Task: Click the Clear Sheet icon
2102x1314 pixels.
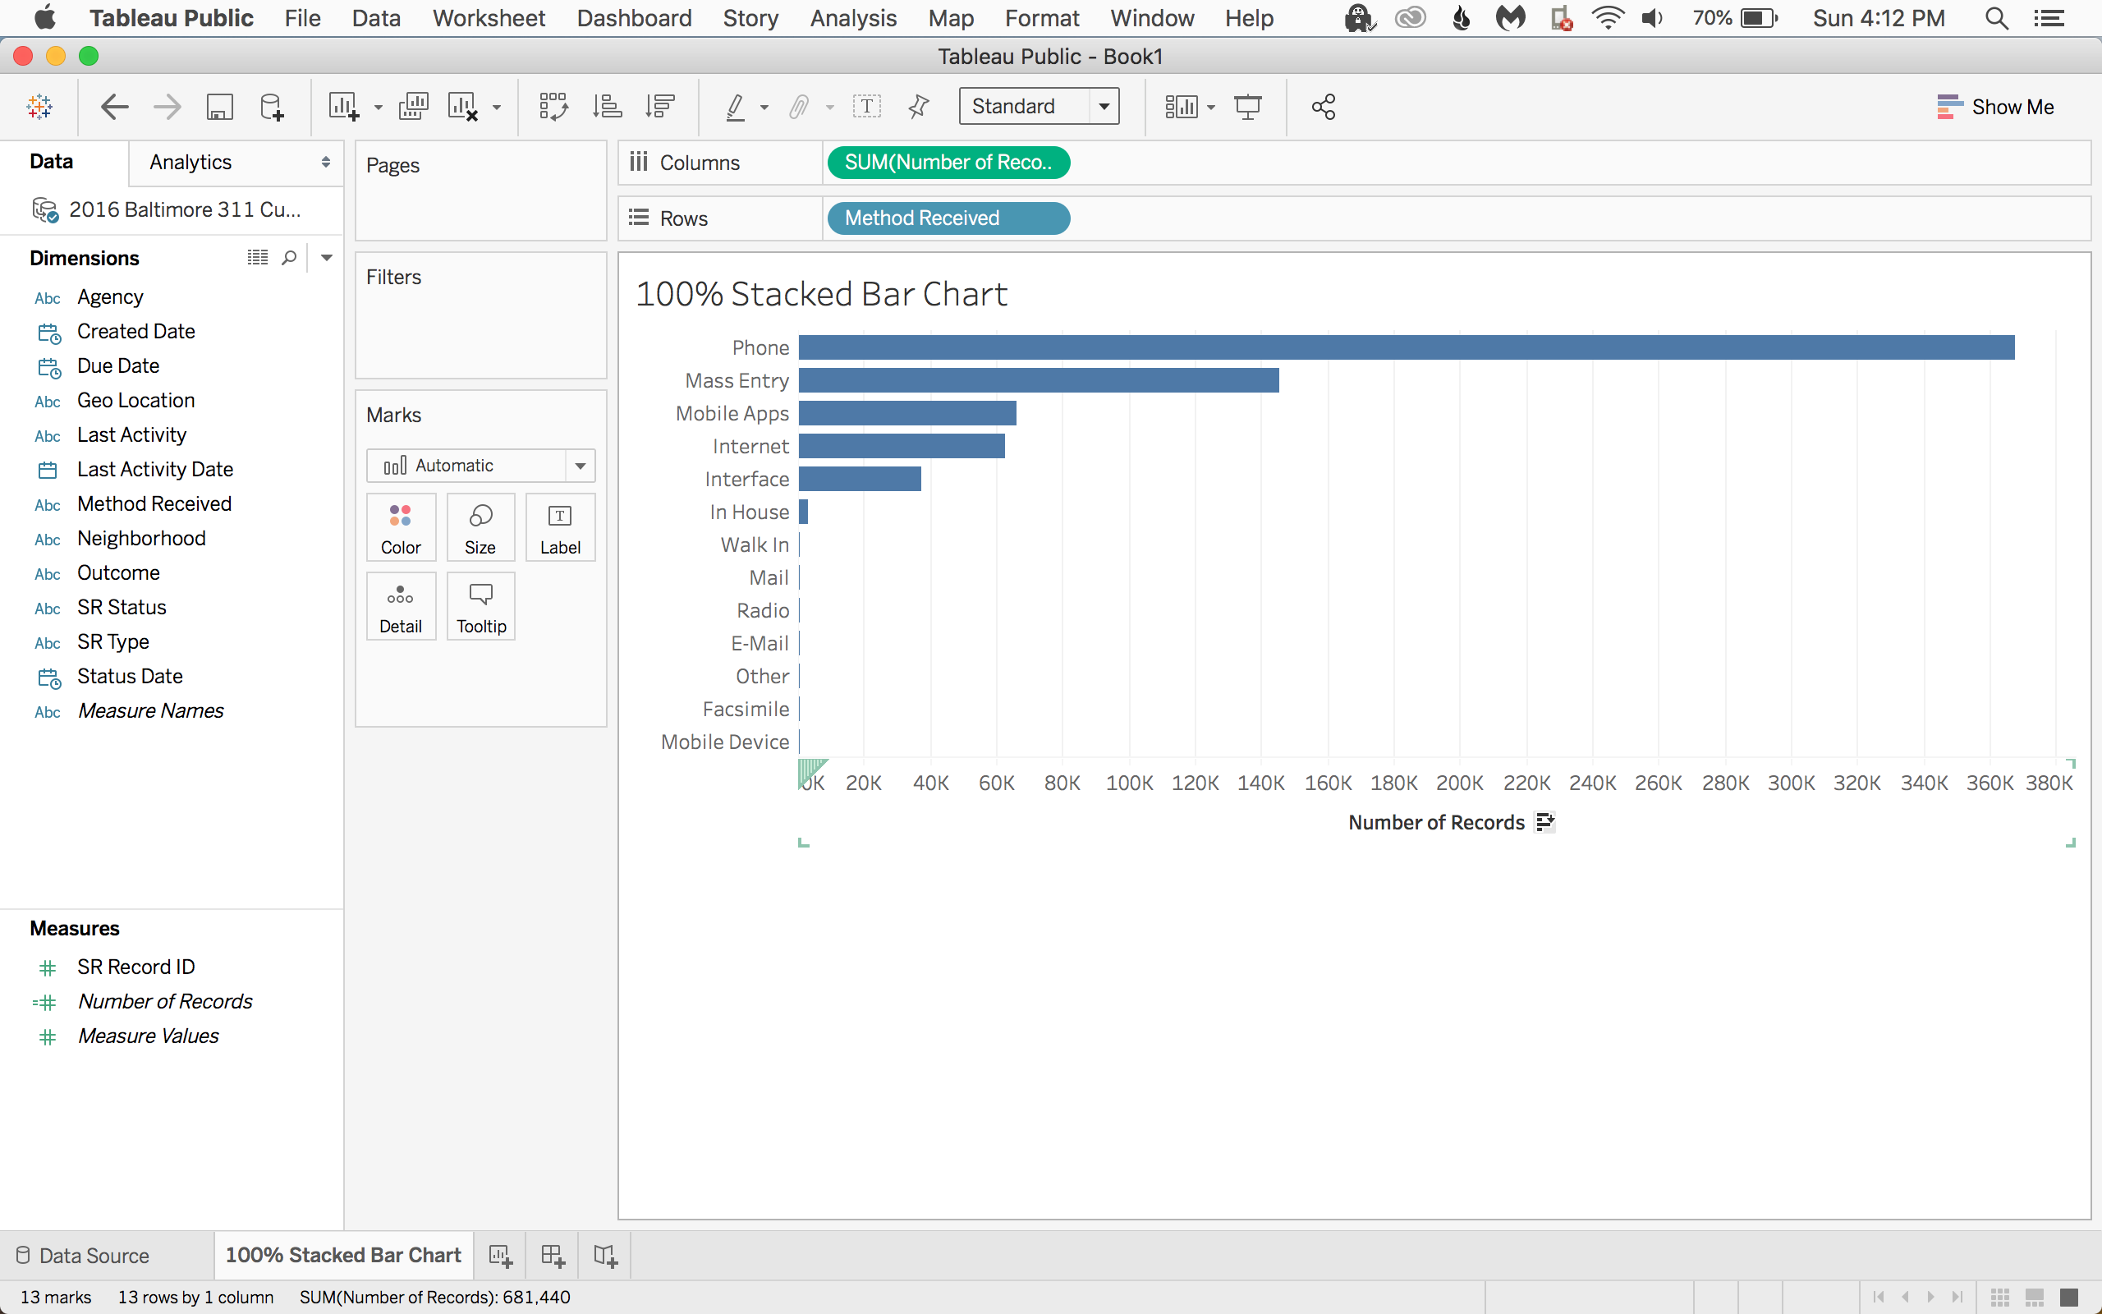Action: 463,107
